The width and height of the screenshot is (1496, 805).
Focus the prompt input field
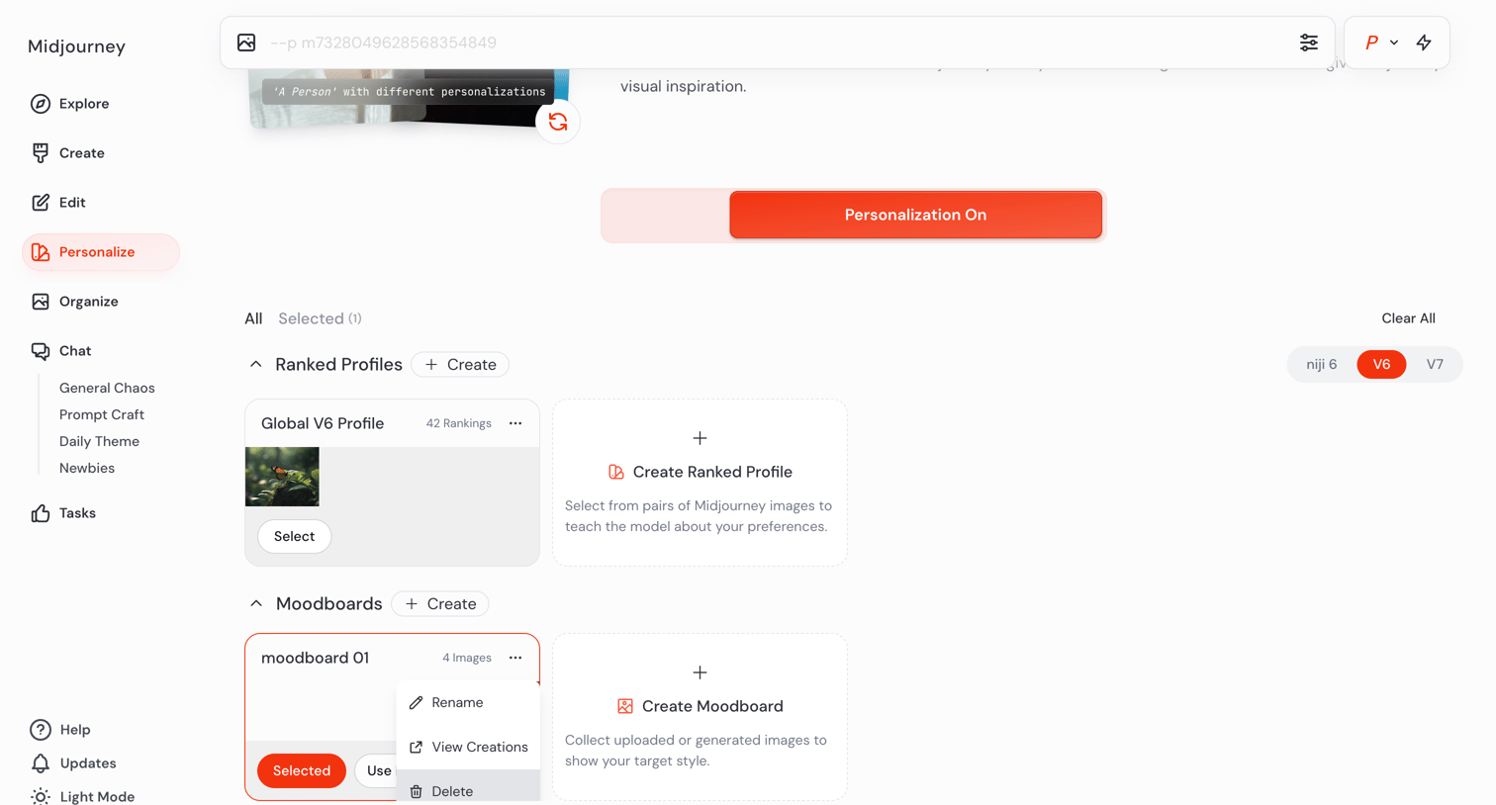point(777,43)
